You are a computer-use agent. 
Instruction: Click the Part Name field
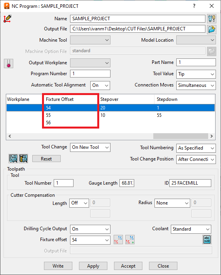pos(196,62)
